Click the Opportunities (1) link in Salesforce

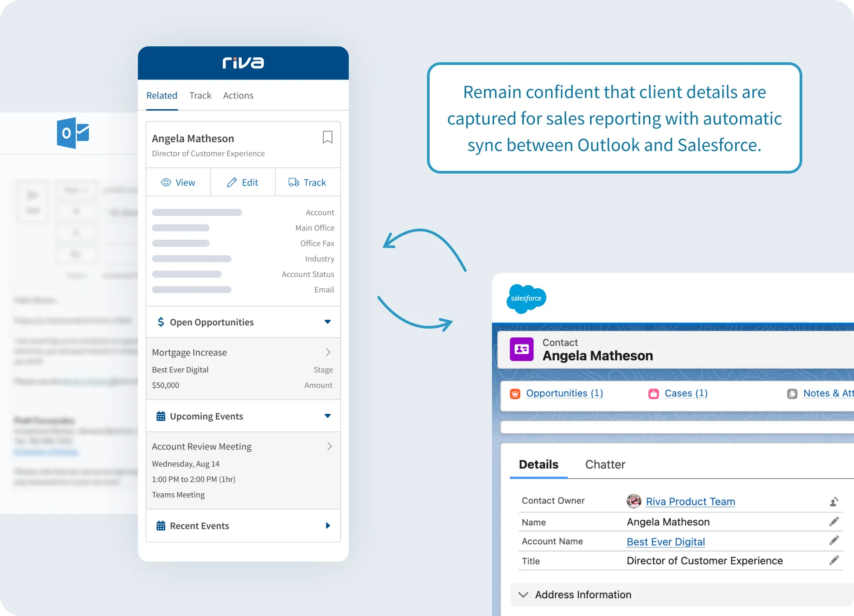pyautogui.click(x=565, y=393)
